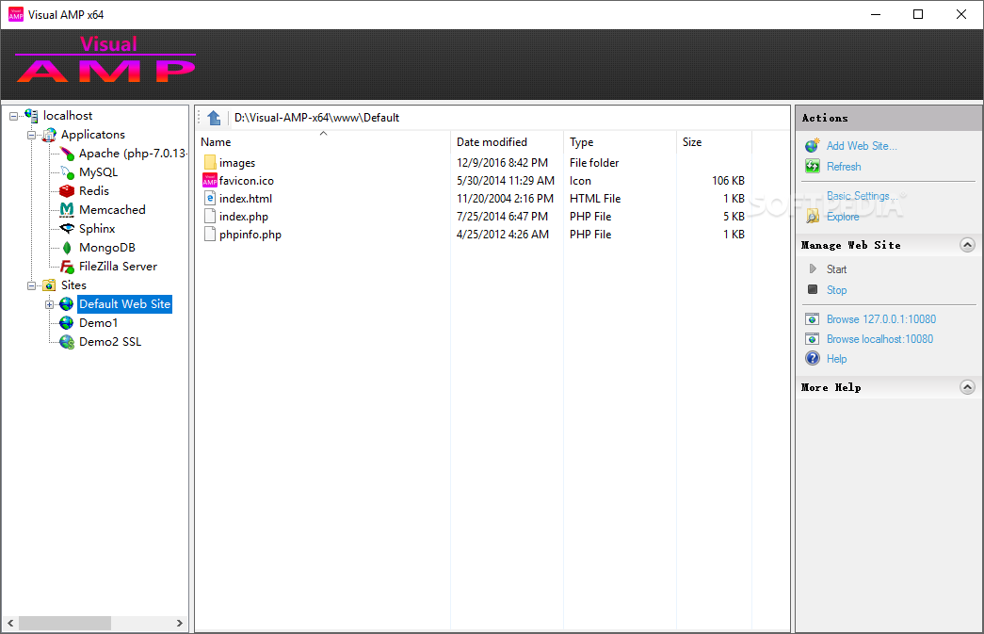Click the green Refresh icon
This screenshot has width=984, height=634.
point(813,167)
